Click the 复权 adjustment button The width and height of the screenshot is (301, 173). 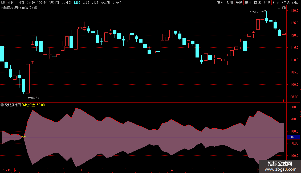220,2
